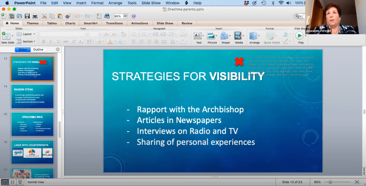Open the Insert menu in menu bar
This screenshot has height=186, width=366.
click(81, 3)
